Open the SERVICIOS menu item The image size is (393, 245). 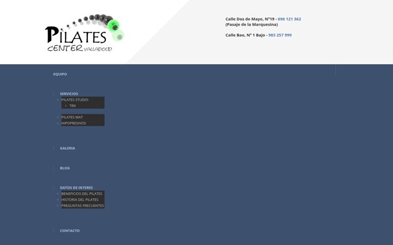click(x=69, y=94)
